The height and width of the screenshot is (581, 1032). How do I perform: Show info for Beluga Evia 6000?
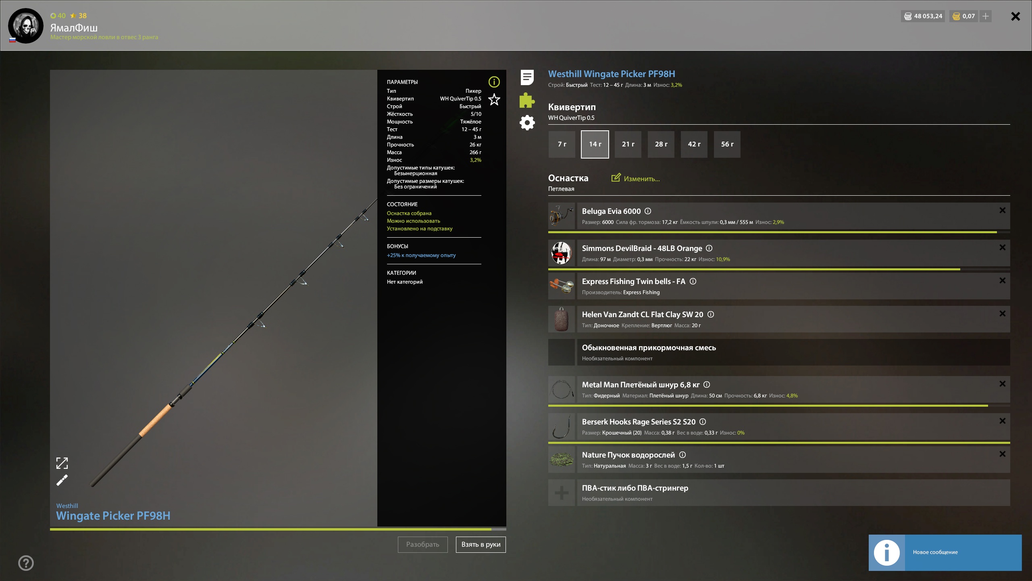click(x=648, y=211)
